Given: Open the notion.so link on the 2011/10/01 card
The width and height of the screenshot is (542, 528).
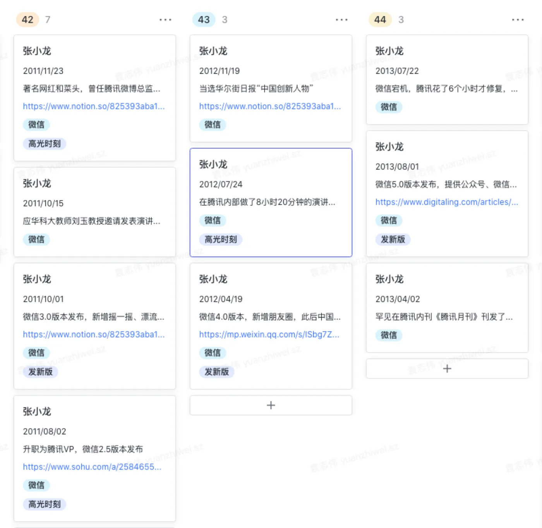Looking at the screenshot, I should click(94, 335).
